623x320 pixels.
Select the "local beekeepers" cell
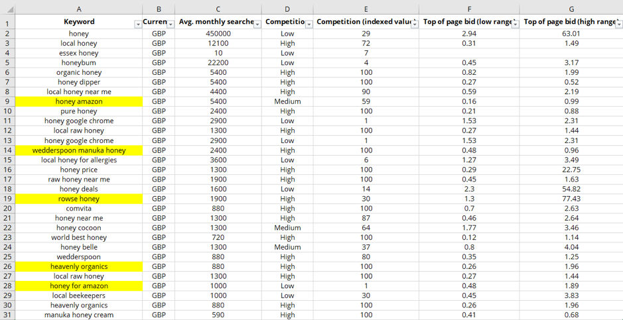coord(79,295)
